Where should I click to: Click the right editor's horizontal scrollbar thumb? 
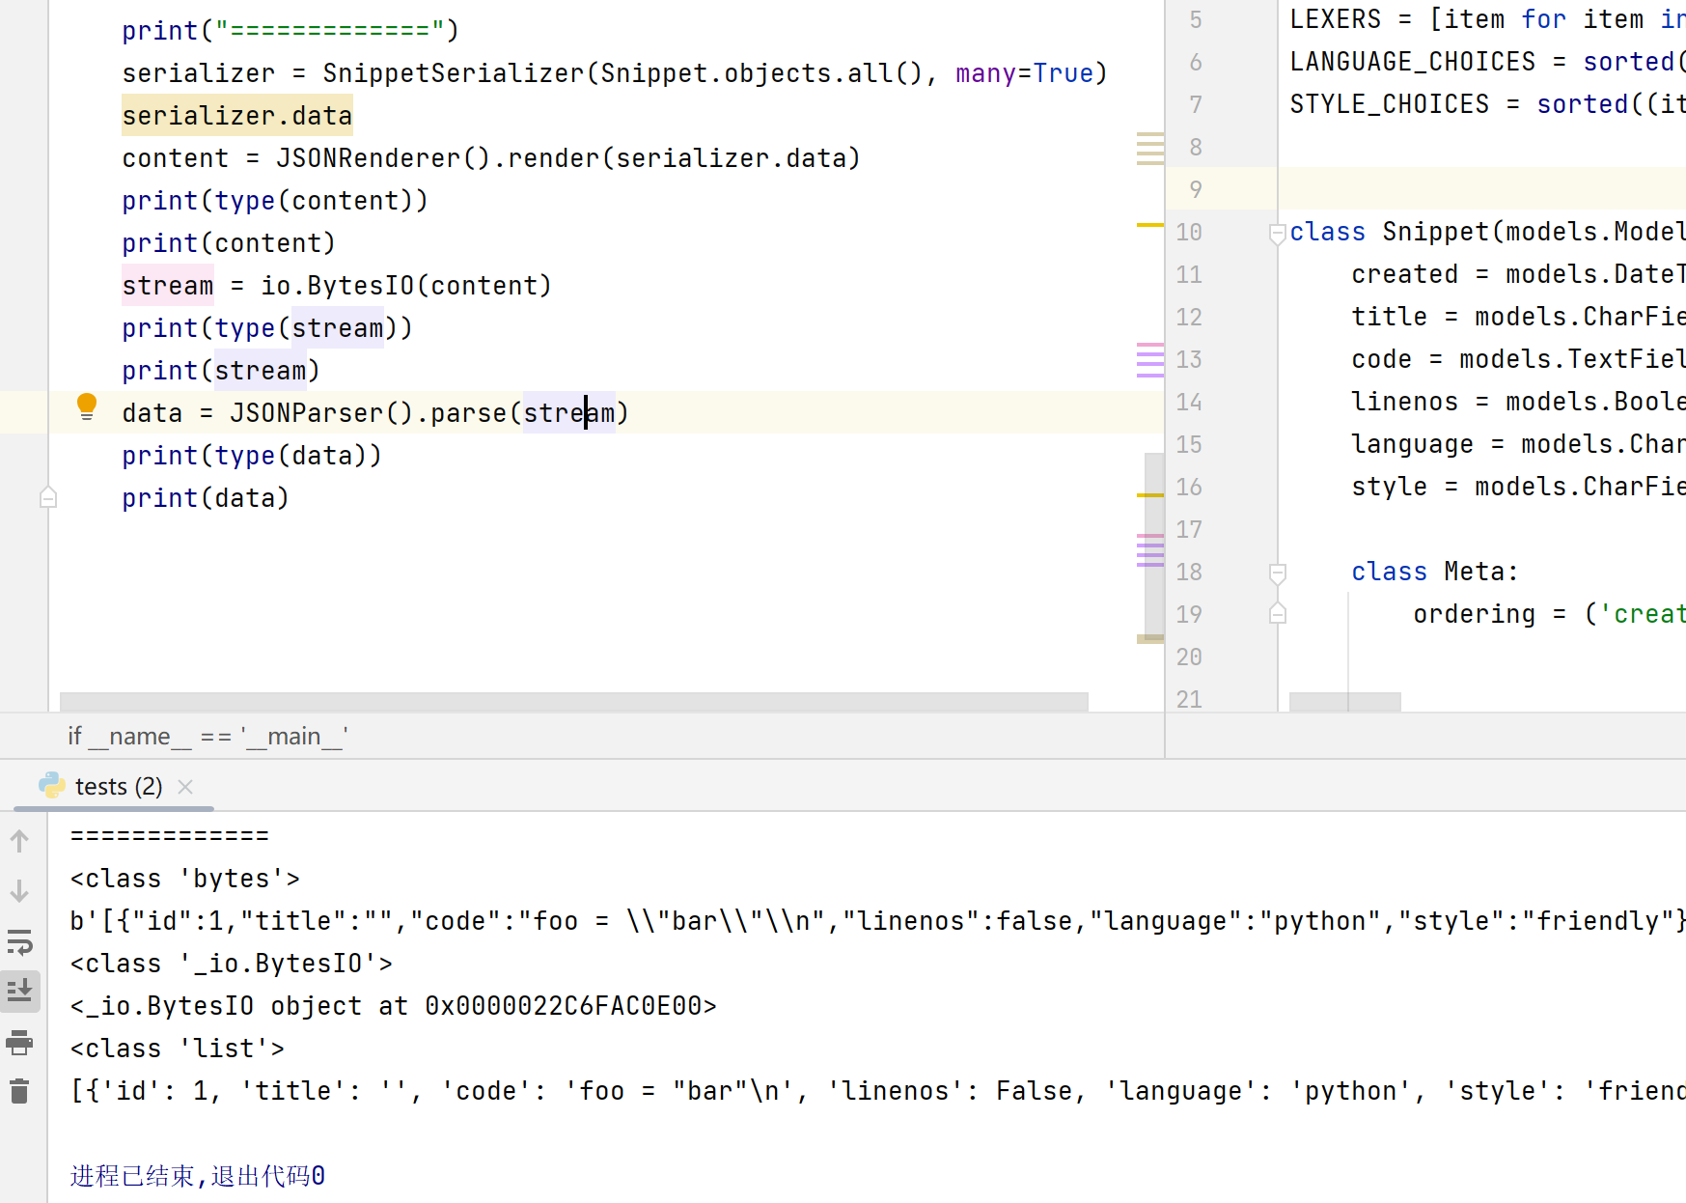1344,701
